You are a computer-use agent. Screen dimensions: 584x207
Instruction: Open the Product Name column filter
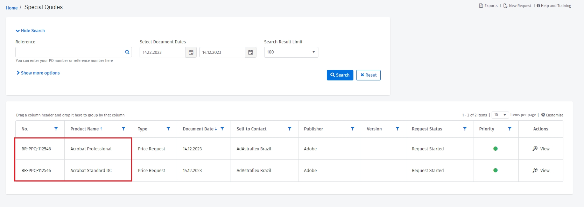124,129
